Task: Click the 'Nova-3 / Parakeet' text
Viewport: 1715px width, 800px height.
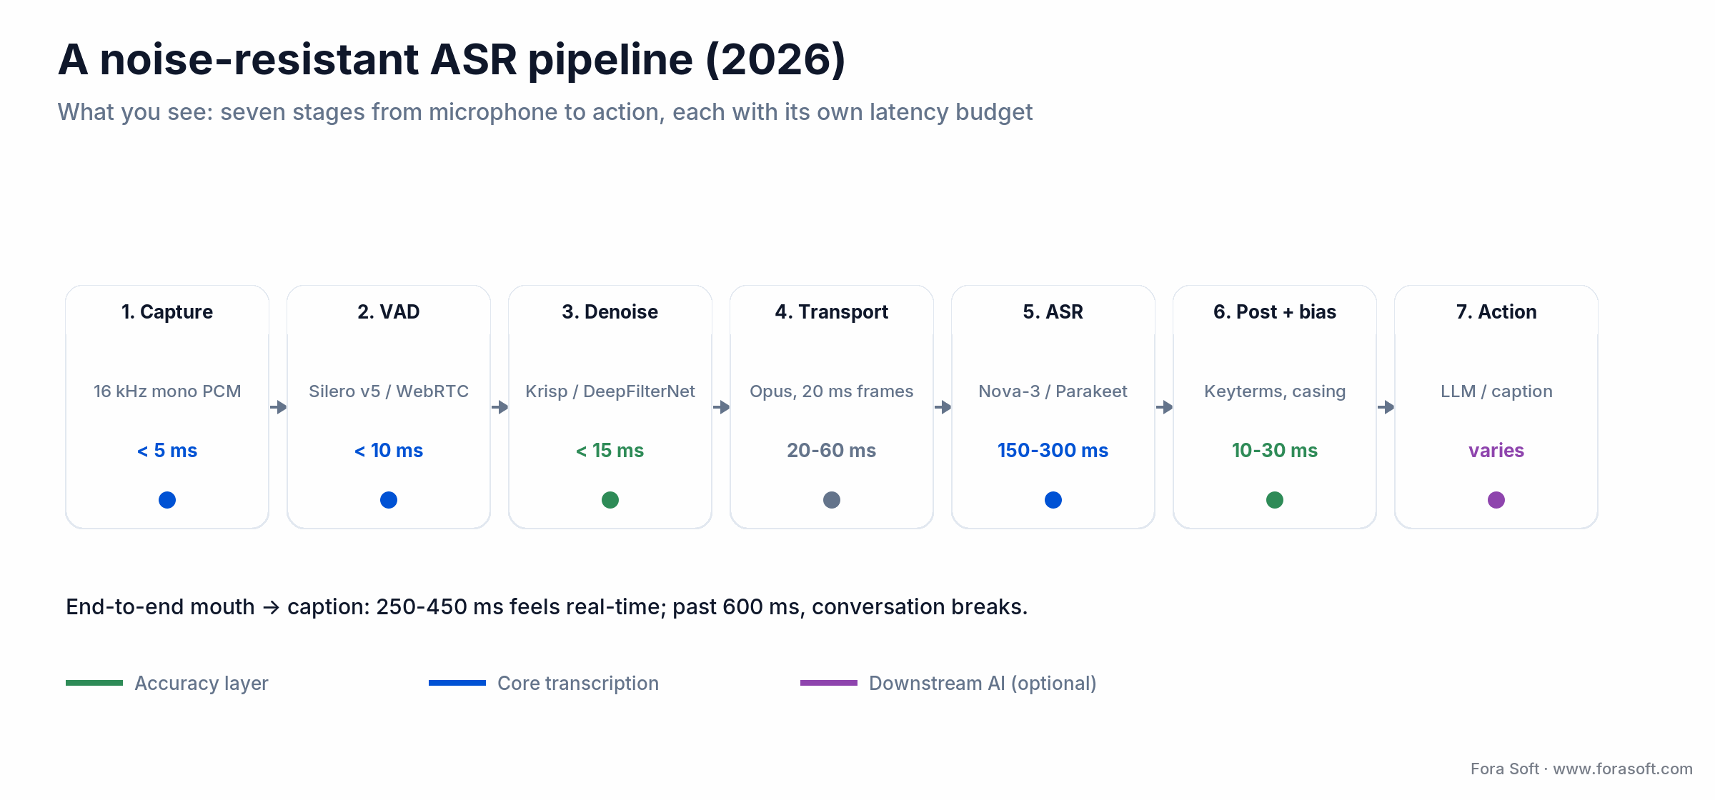Action: [x=1053, y=391]
